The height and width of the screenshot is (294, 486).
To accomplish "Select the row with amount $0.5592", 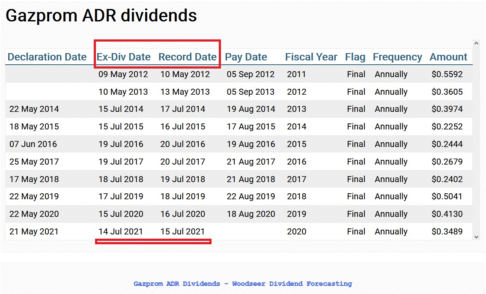I will click(x=448, y=74).
